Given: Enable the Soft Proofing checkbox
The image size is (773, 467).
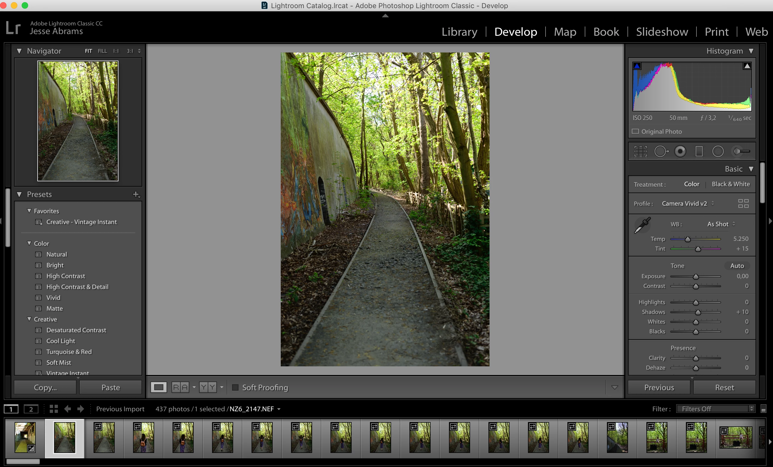Looking at the screenshot, I should pos(235,387).
